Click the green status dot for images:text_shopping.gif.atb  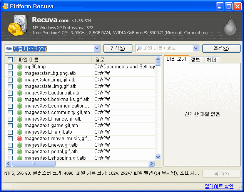[x=20, y=158]
